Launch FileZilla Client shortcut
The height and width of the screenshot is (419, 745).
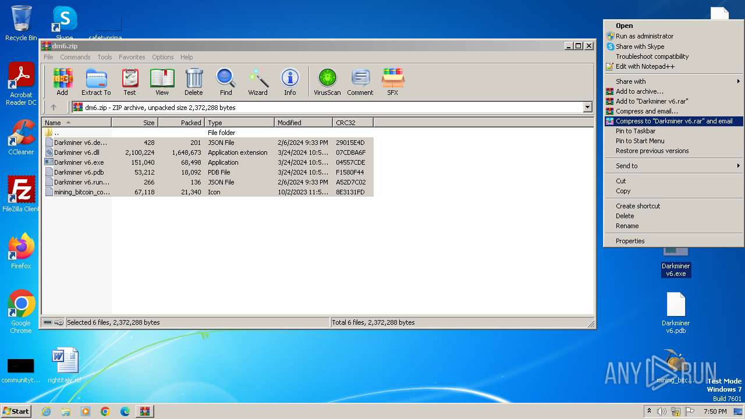tap(21, 194)
